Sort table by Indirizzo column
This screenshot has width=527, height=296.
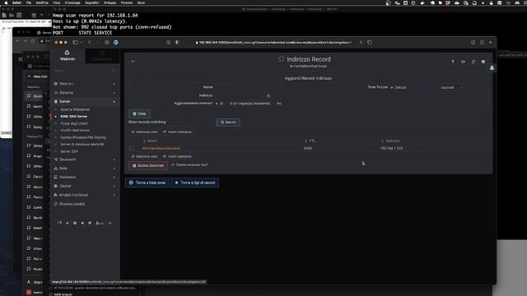point(391,141)
